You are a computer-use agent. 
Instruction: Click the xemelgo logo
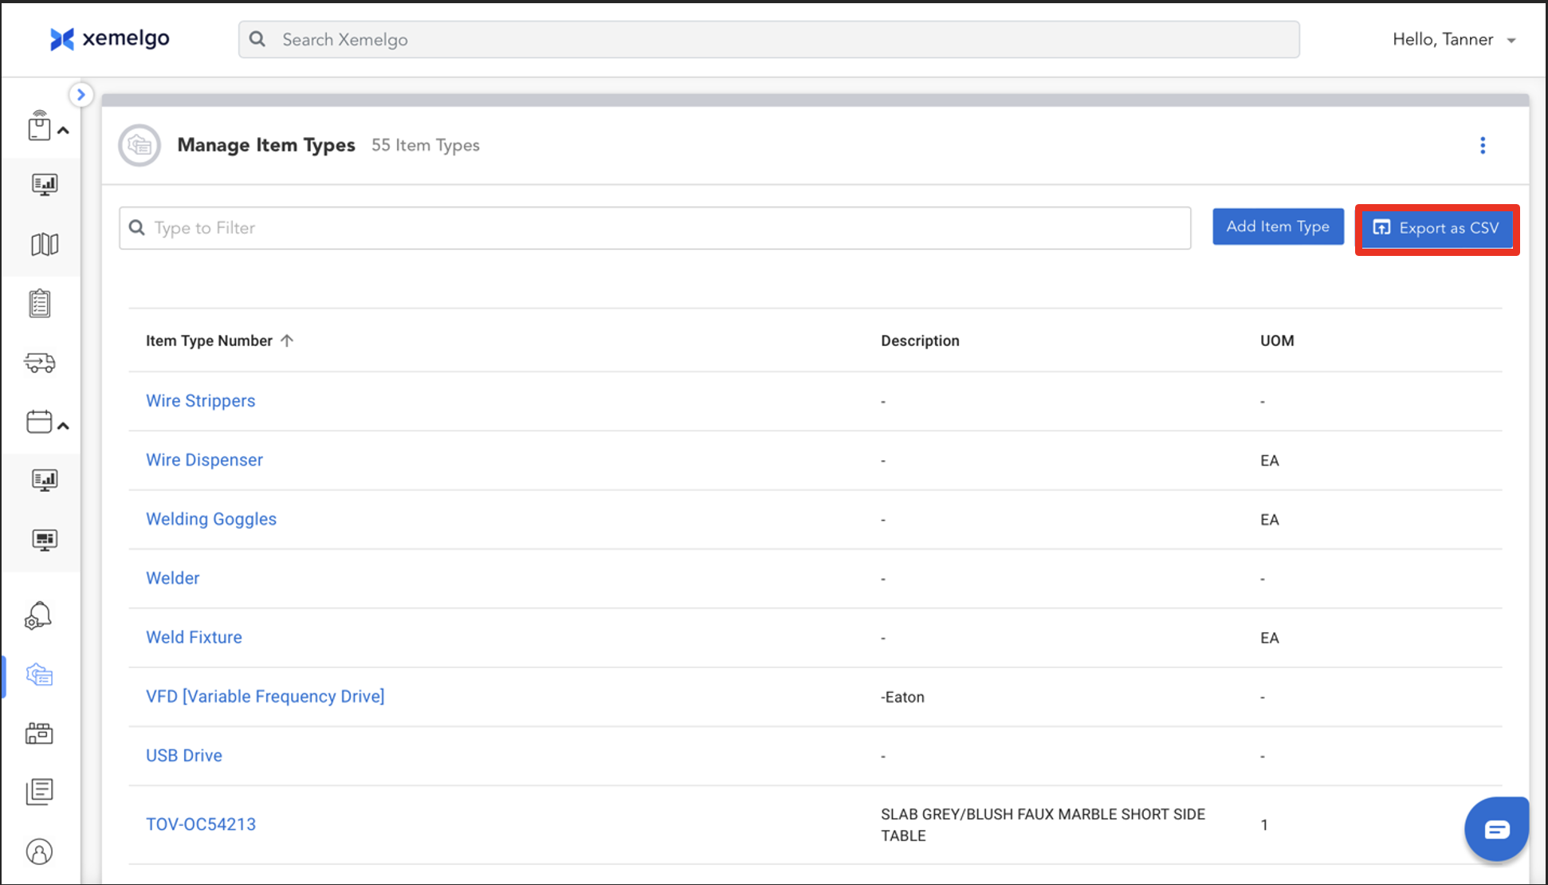pyautogui.click(x=109, y=38)
